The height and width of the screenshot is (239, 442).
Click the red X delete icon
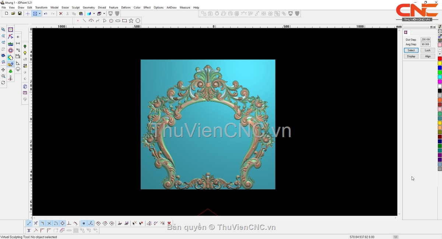point(61,14)
